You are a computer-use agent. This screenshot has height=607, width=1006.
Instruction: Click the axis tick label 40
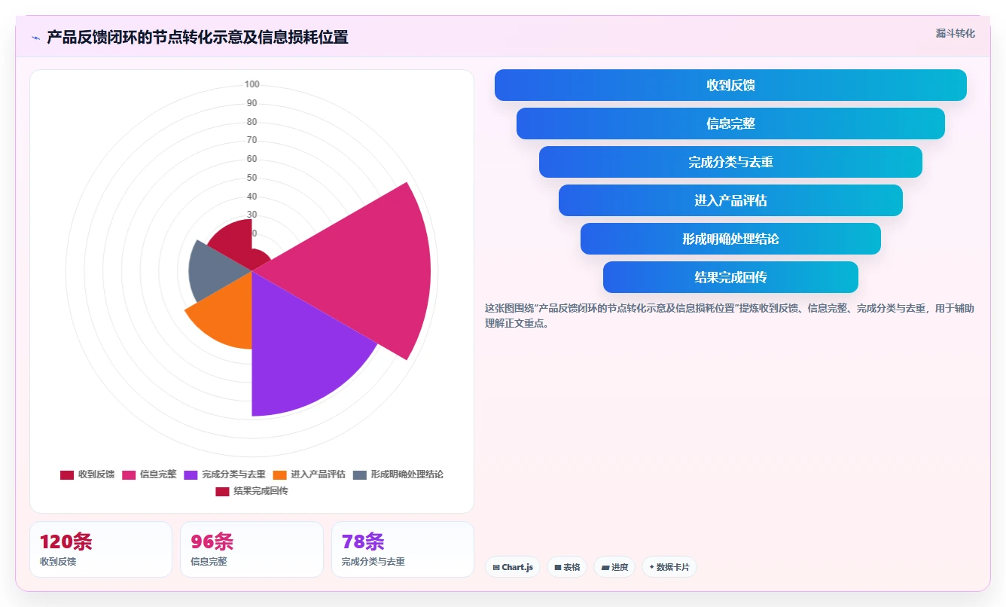pyautogui.click(x=251, y=197)
